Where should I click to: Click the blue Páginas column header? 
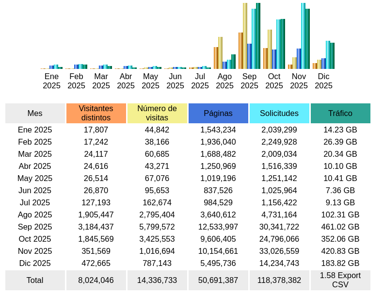click(x=218, y=113)
